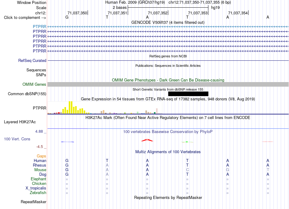Click the Chicken species label
The width and height of the screenshot is (289, 209).
(39, 183)
